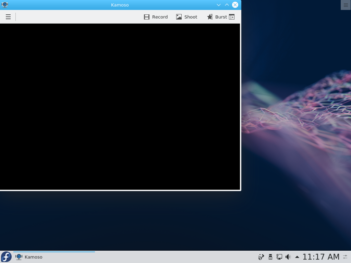Click the black camera preview area

pos(120,107)
